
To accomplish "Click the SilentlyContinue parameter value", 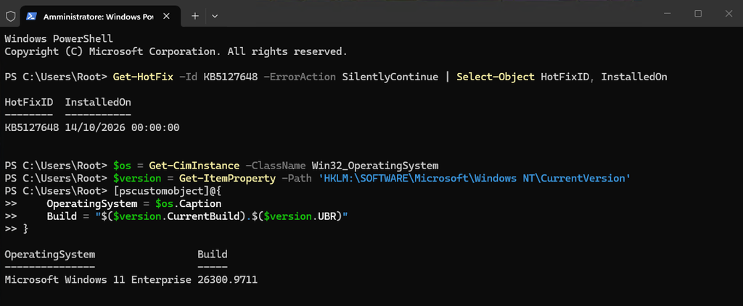I will (x=390, y=77).
